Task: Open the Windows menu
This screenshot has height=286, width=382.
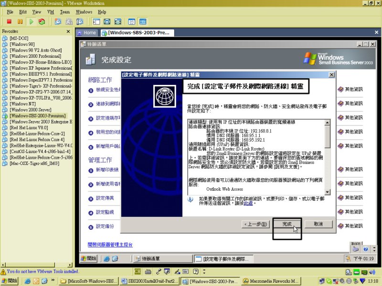Action: [x=84, y=12]
